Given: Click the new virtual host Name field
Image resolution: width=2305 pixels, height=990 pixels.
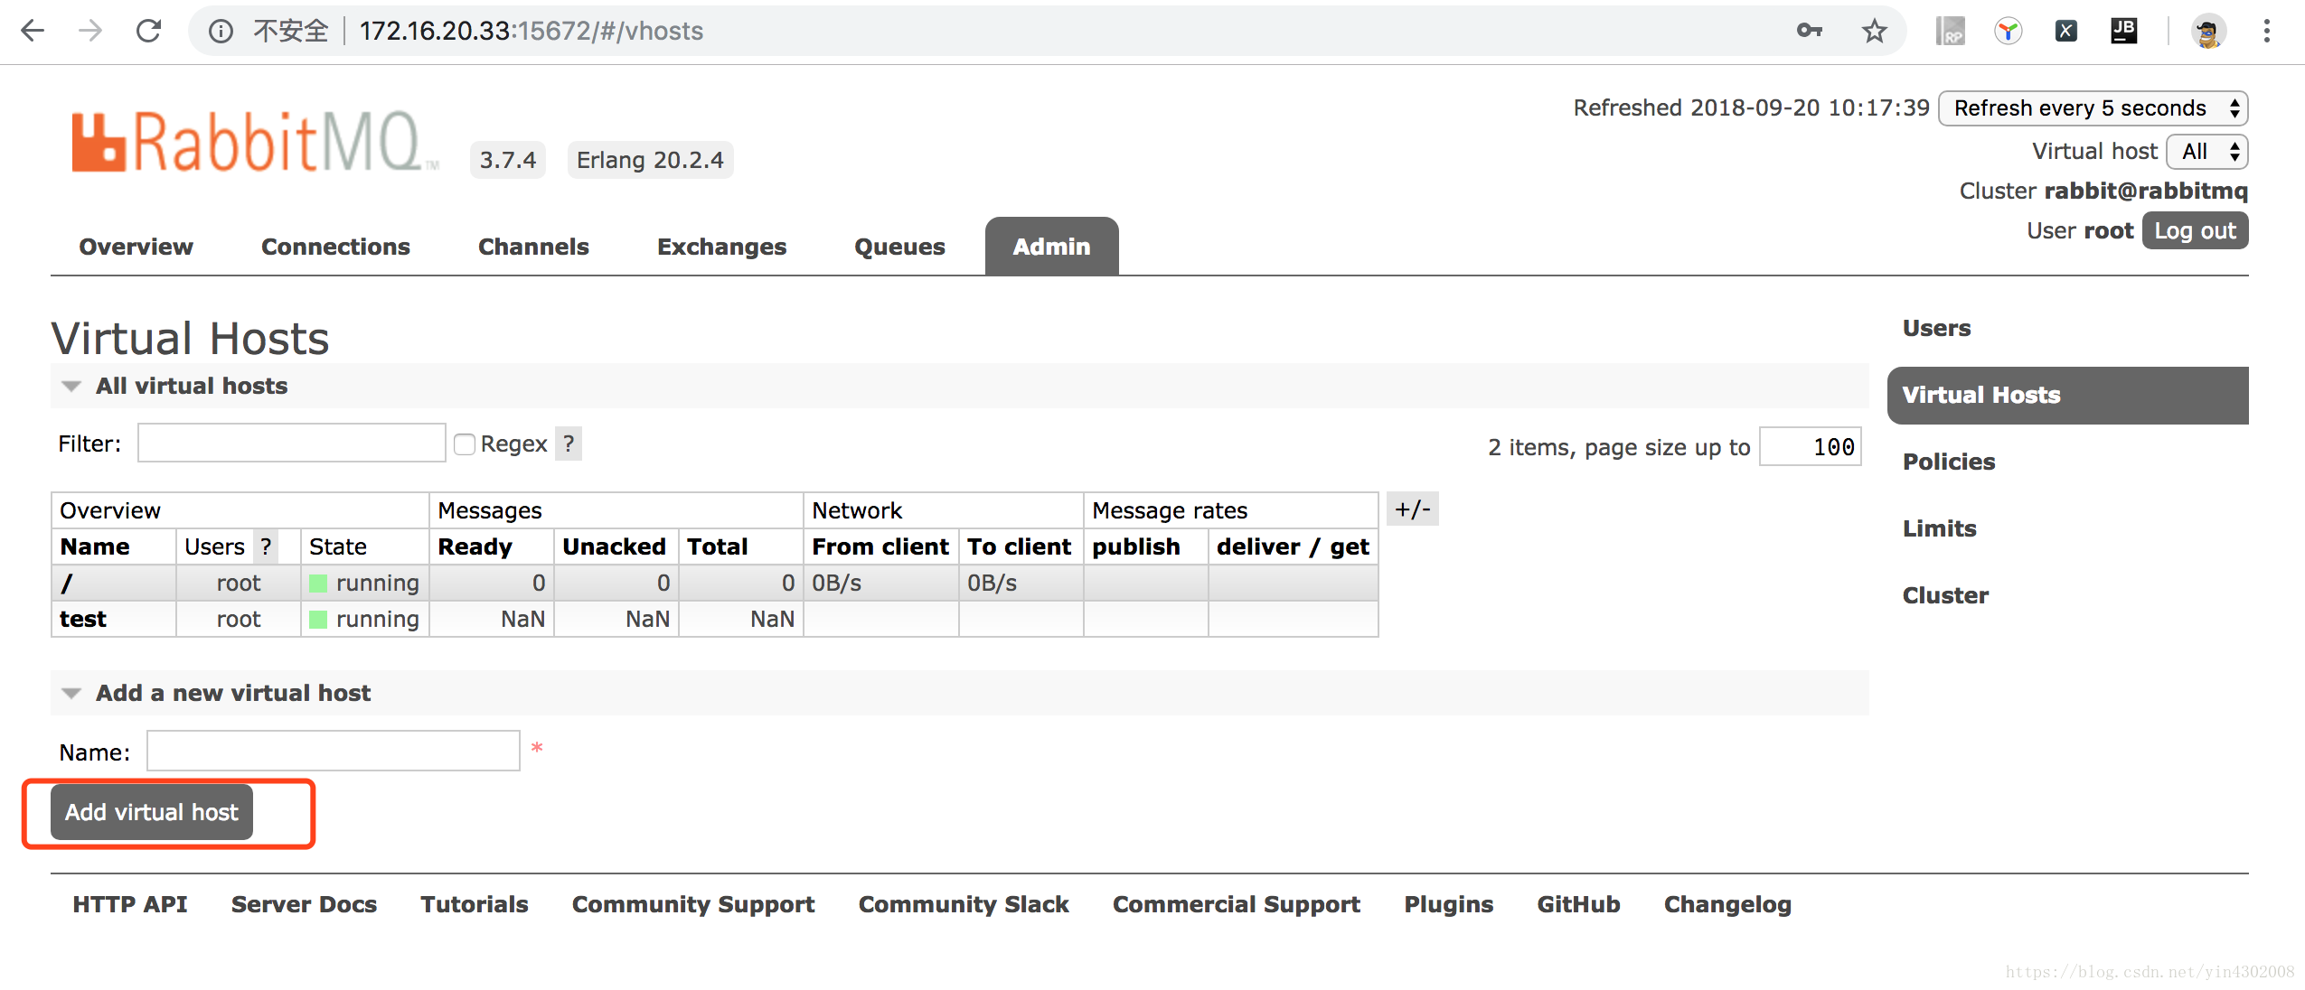Looking at the screenshot, I should (x=333, y=751).
